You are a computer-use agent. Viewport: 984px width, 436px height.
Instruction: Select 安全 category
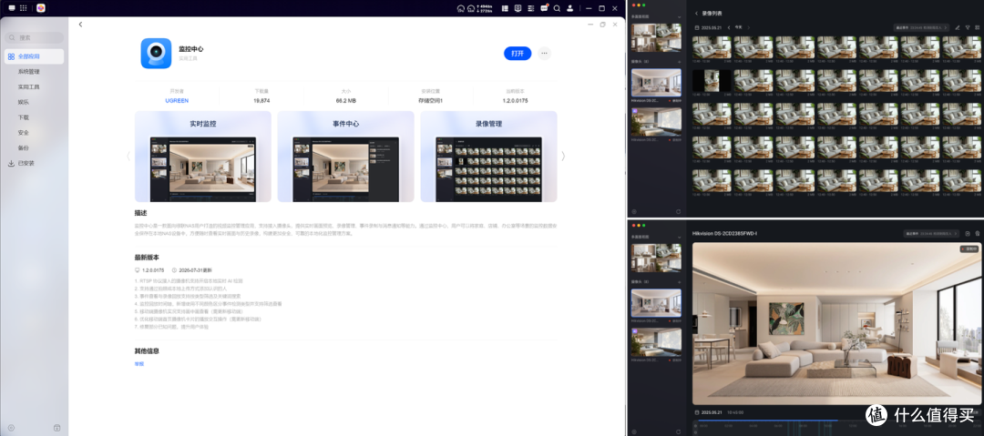pyautogui.click(x=23, y=133)
